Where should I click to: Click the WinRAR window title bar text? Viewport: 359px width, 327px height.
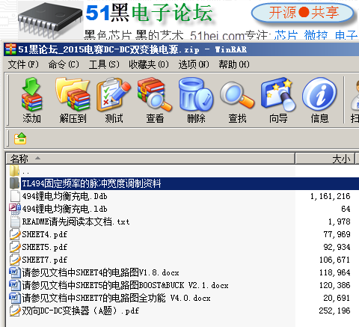pos(132,49)
